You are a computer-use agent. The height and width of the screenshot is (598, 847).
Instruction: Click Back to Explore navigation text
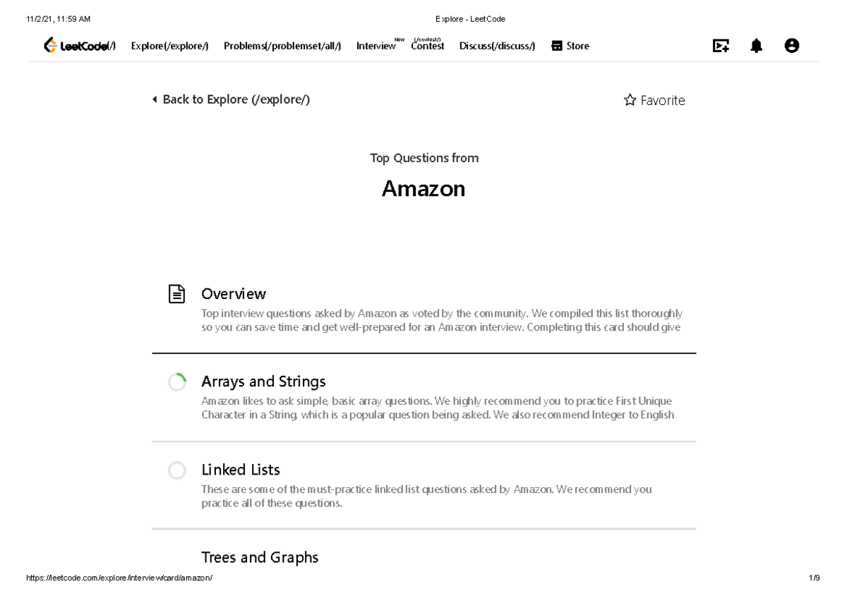coord(236,99)
